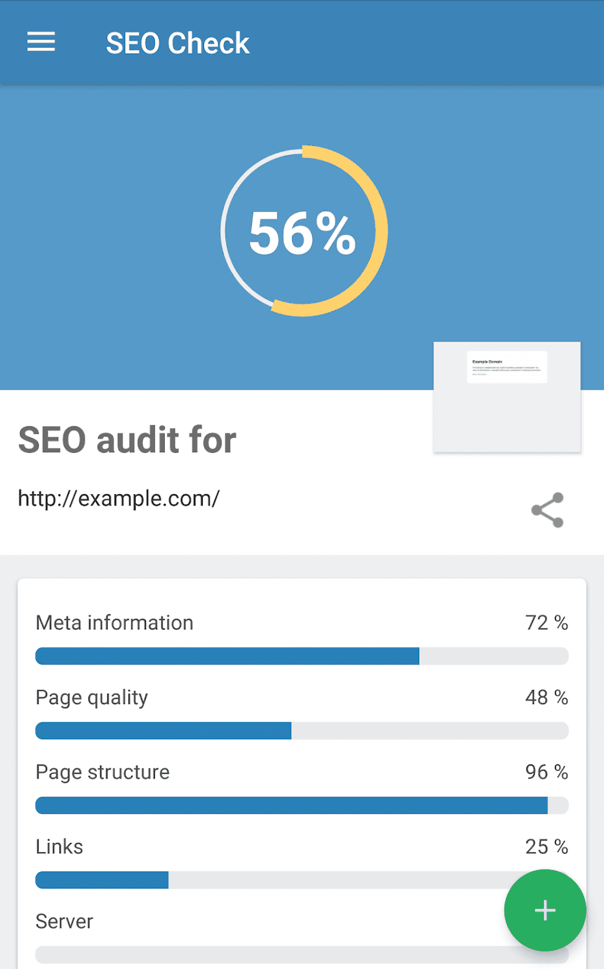Click the SEO Check app title
Screen dimensions: 604x969
tap(178, 43)
